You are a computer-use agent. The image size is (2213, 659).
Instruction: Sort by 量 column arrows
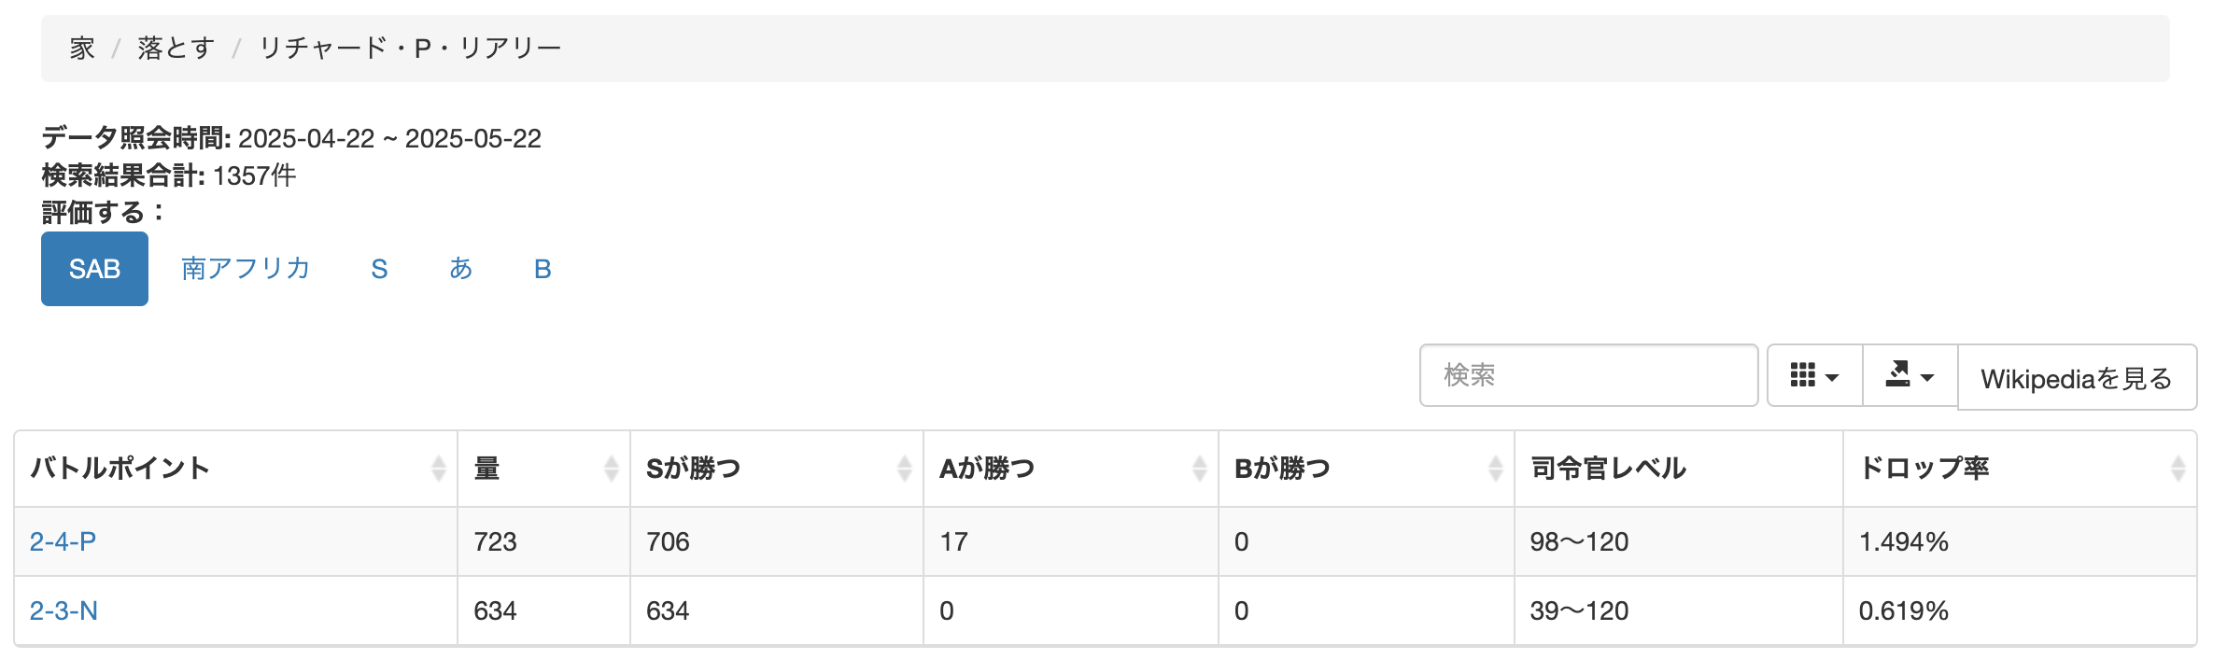click(x=612, y=468)
